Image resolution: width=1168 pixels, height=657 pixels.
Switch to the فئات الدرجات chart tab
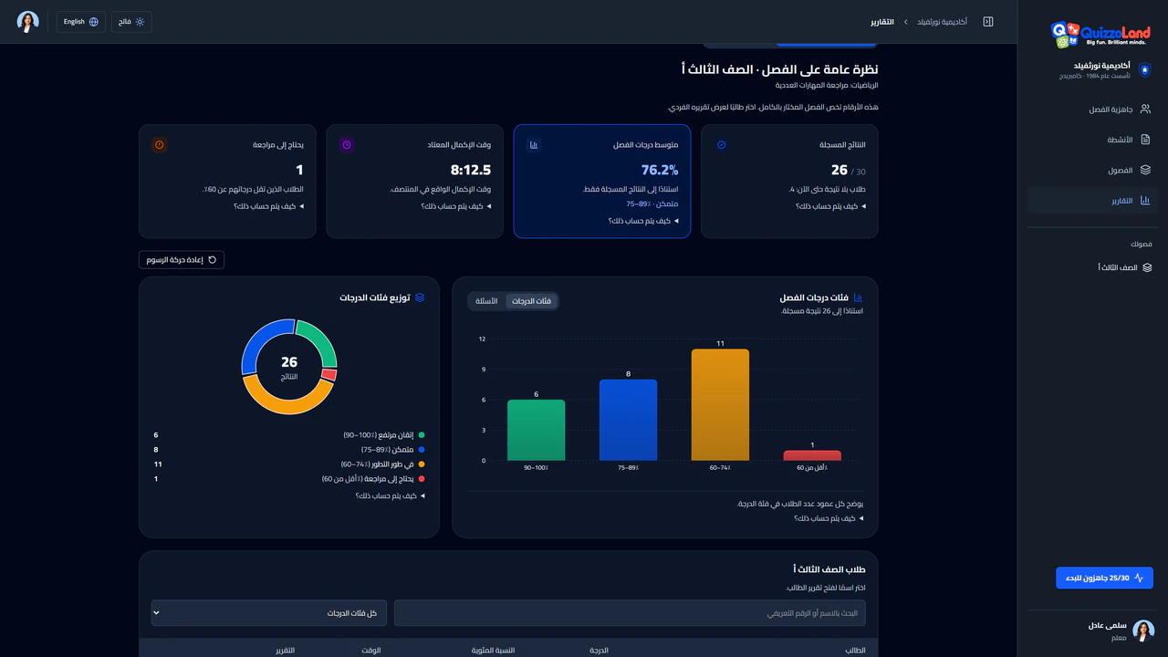click(531, 301)
